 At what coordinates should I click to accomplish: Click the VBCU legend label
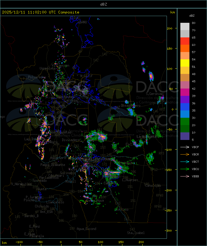pyautogui.click(x=195, y=169)
